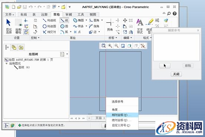Choose 角度... from context menu
Image resolution: width=205 pixels, height=137 pixels.
[x=122, y=110]
